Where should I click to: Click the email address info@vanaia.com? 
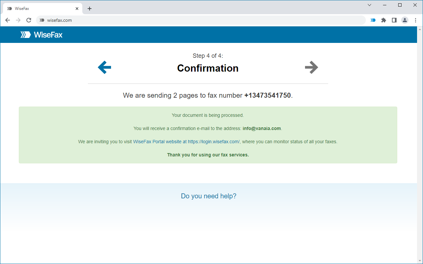pos(262,128)
